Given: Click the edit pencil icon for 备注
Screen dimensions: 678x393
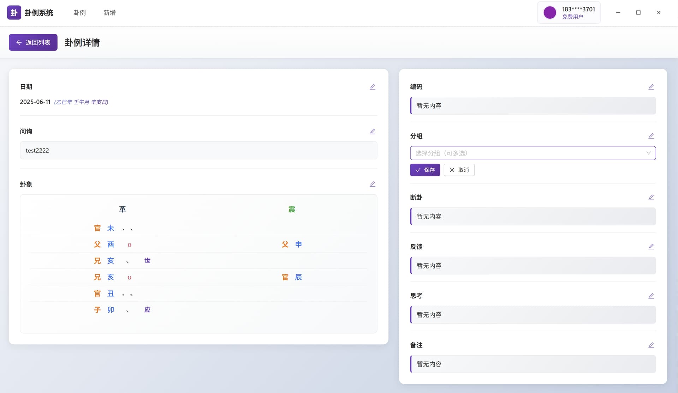Looking at the screenshot, I should (651, 345).
